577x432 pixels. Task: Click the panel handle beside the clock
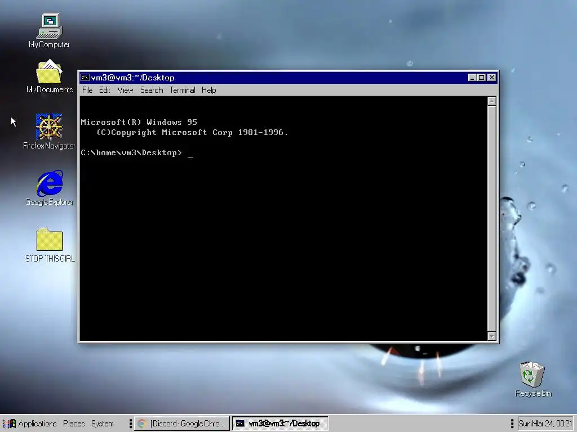[x=512, y=424]
